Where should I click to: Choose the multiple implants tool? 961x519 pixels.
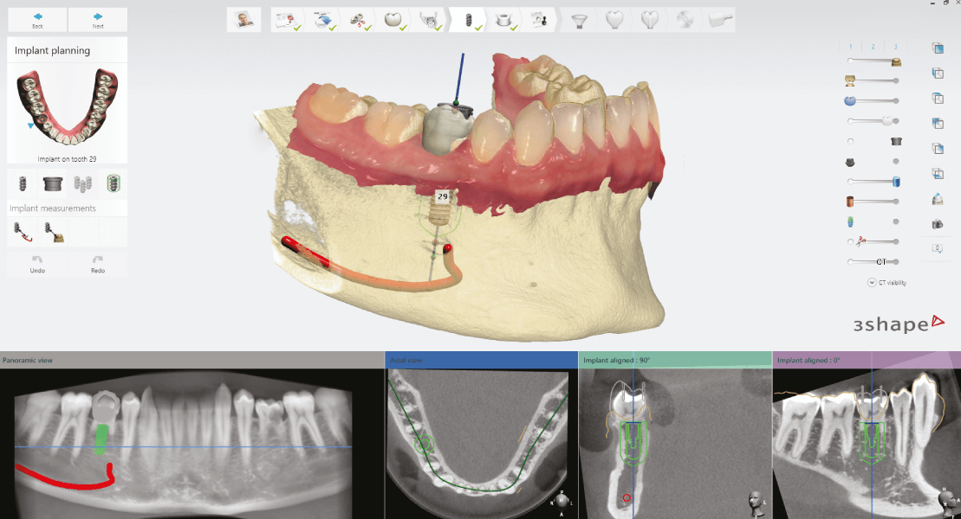tap(82, 183)
